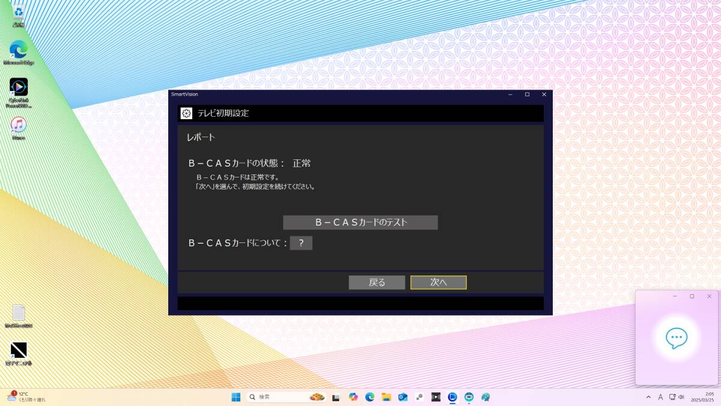Click the 次へ button to continue setup

click(x=439, y=283)
